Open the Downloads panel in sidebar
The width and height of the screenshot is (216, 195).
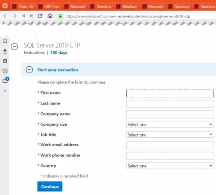point(5,51)
